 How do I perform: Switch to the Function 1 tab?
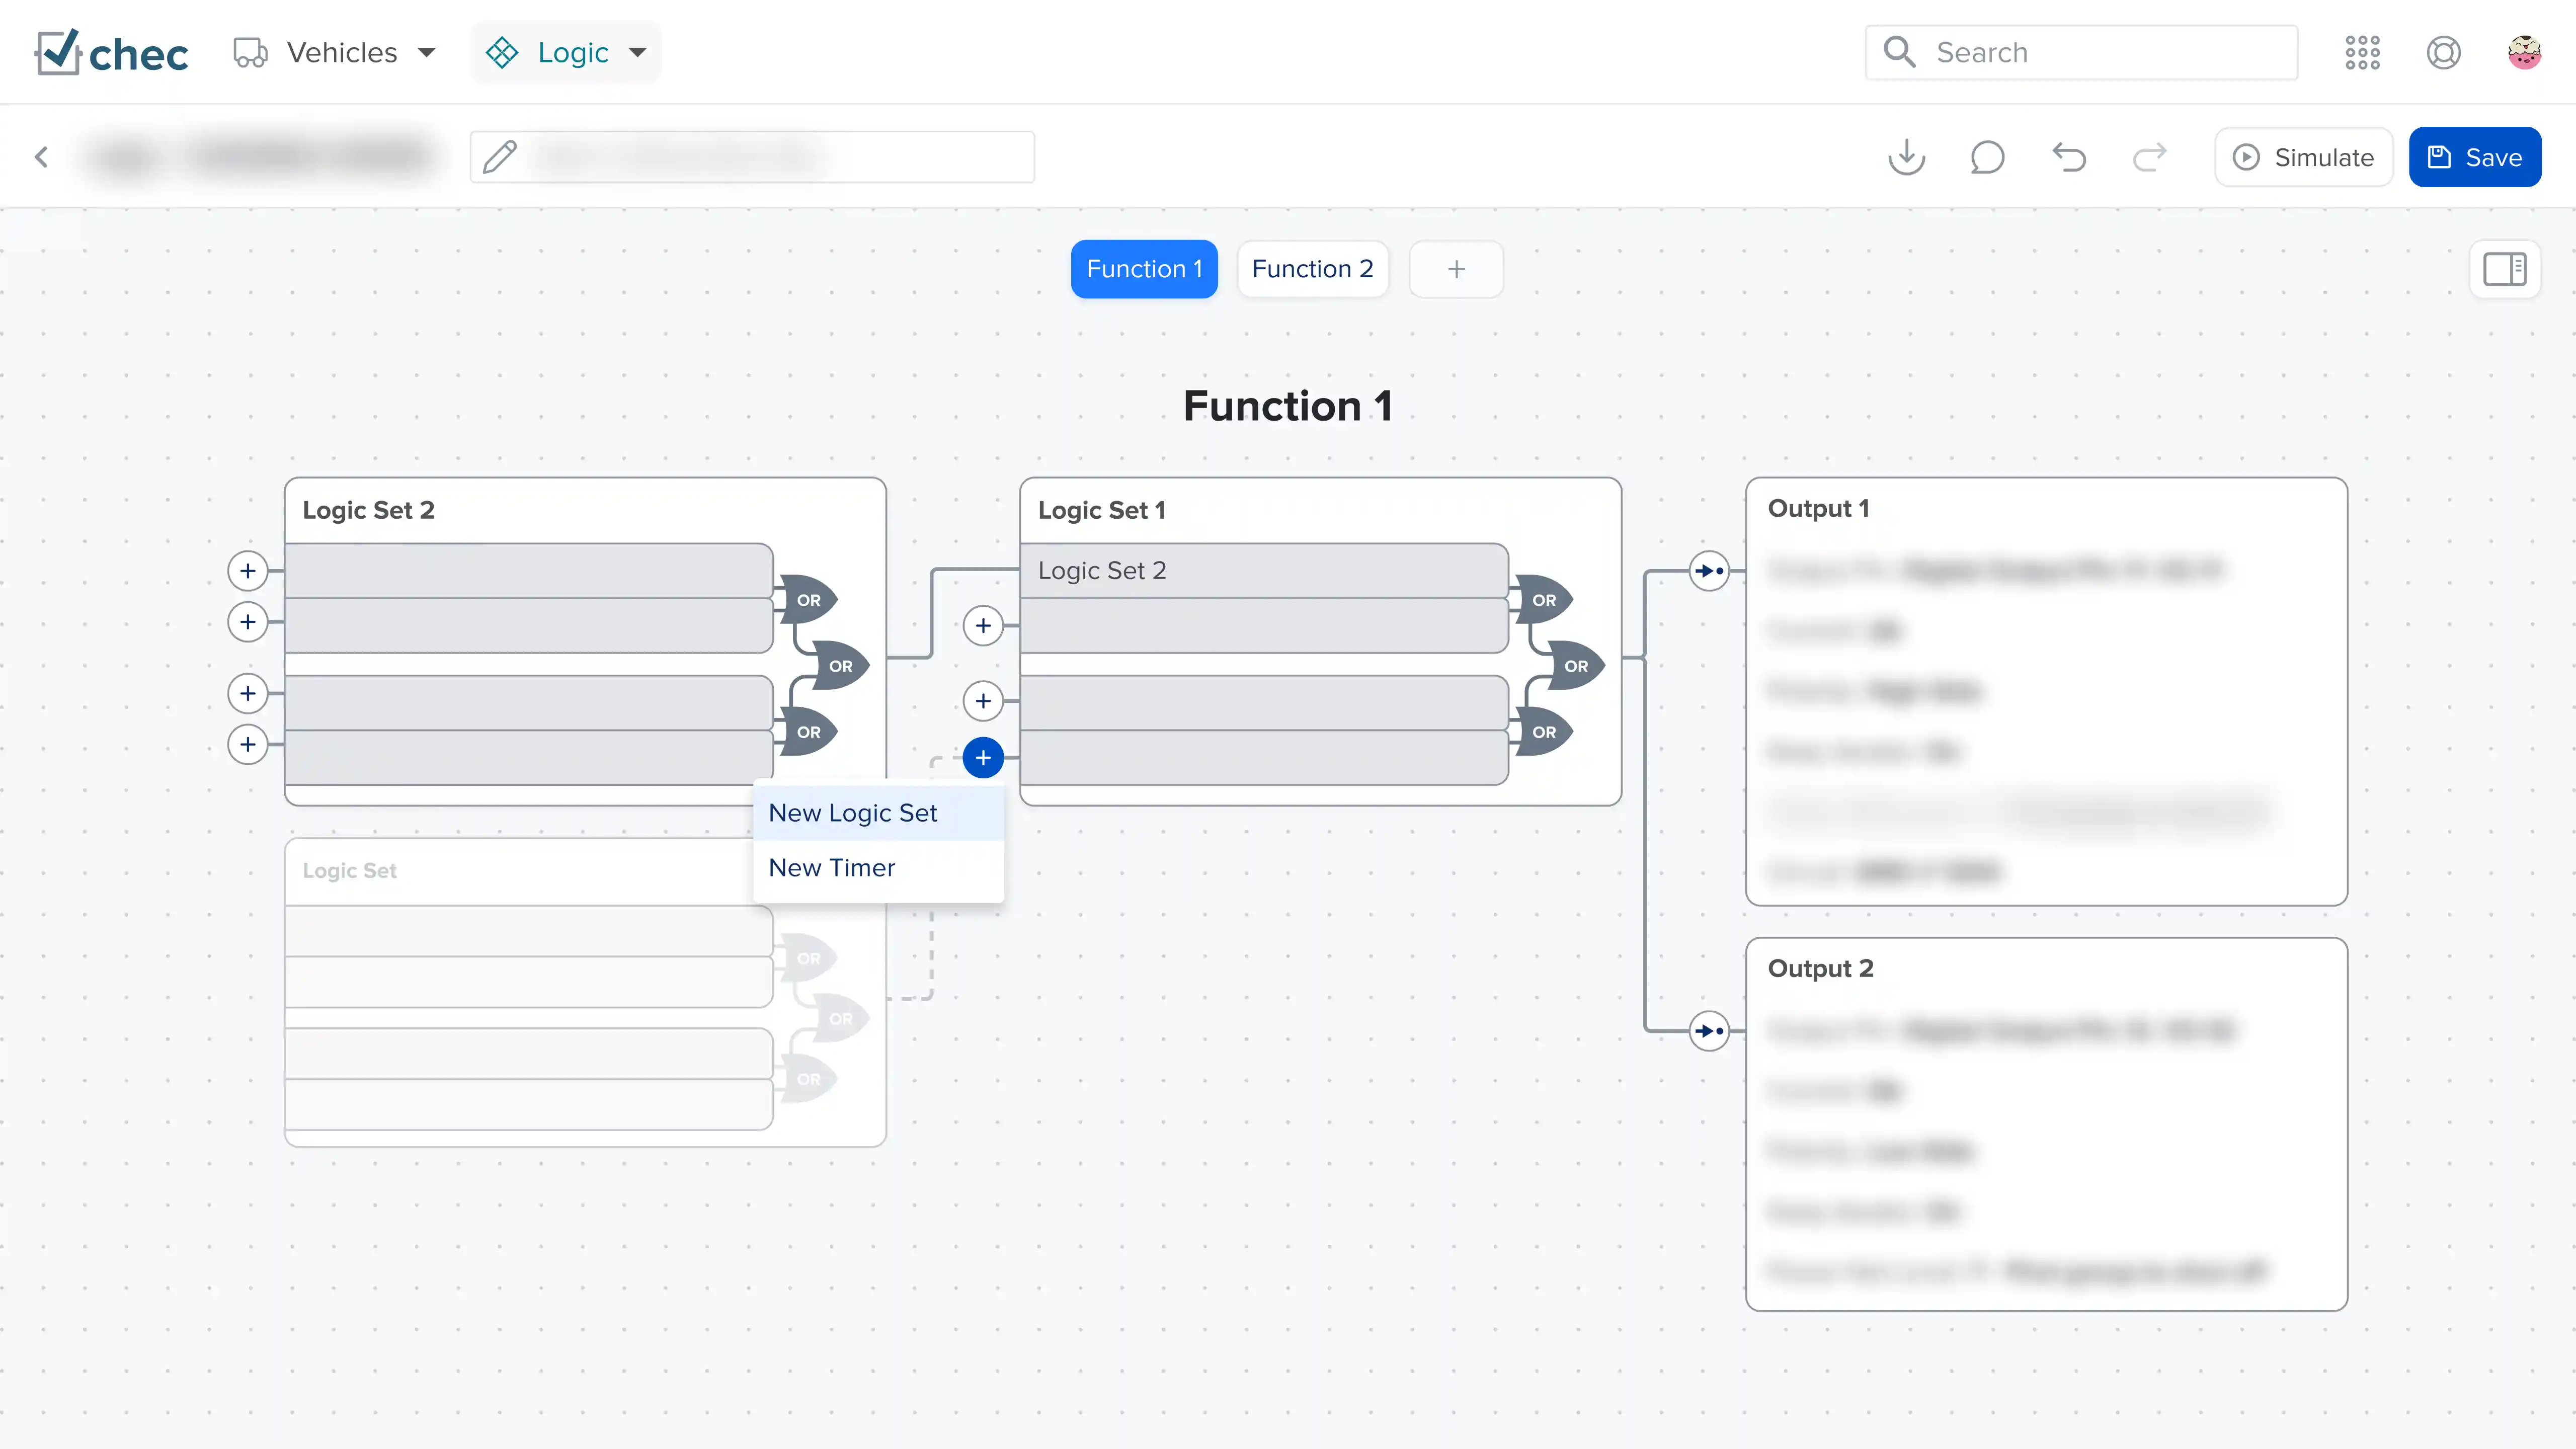point(1144,269)
